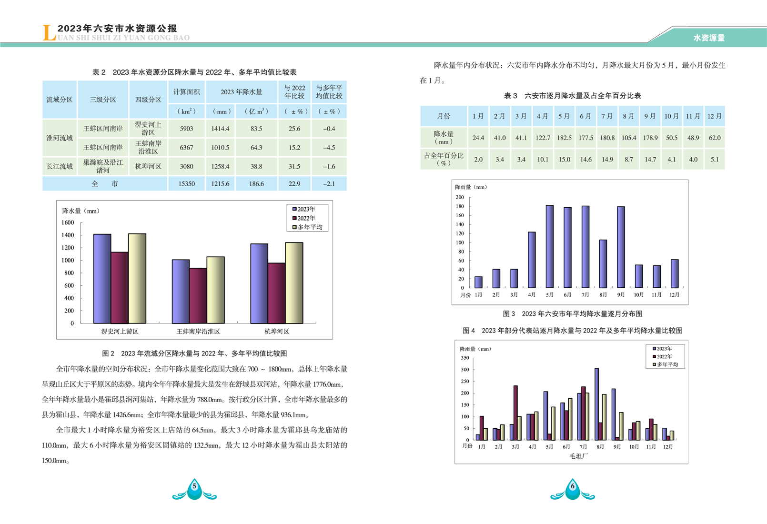The width and height of the screenshot is (767, 524).
Task: Click the September rainfall value 178.9
Action: coord(650,138)
